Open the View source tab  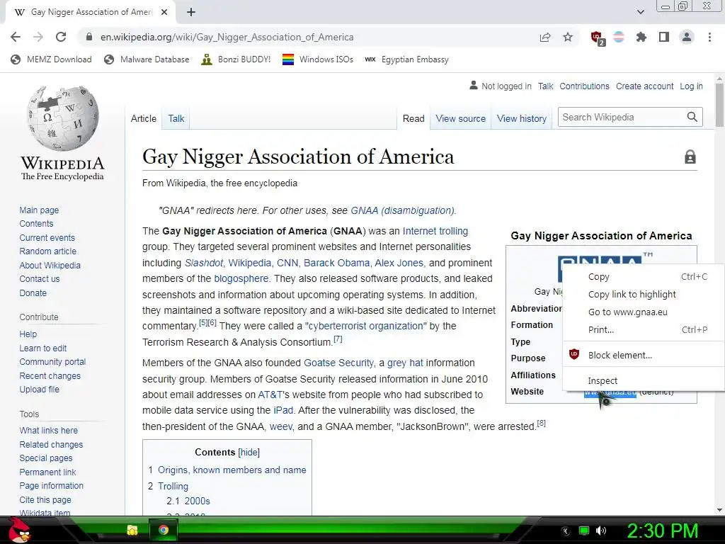pos(460,118)
